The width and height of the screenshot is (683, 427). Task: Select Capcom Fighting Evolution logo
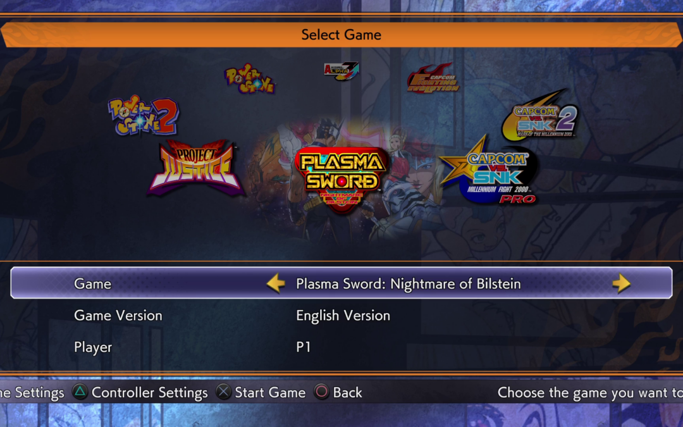[x=433, y=78]
